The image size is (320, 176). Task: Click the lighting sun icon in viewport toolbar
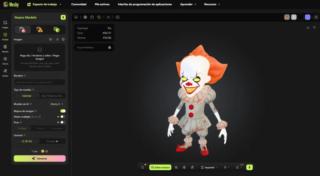tap(108, 17)
